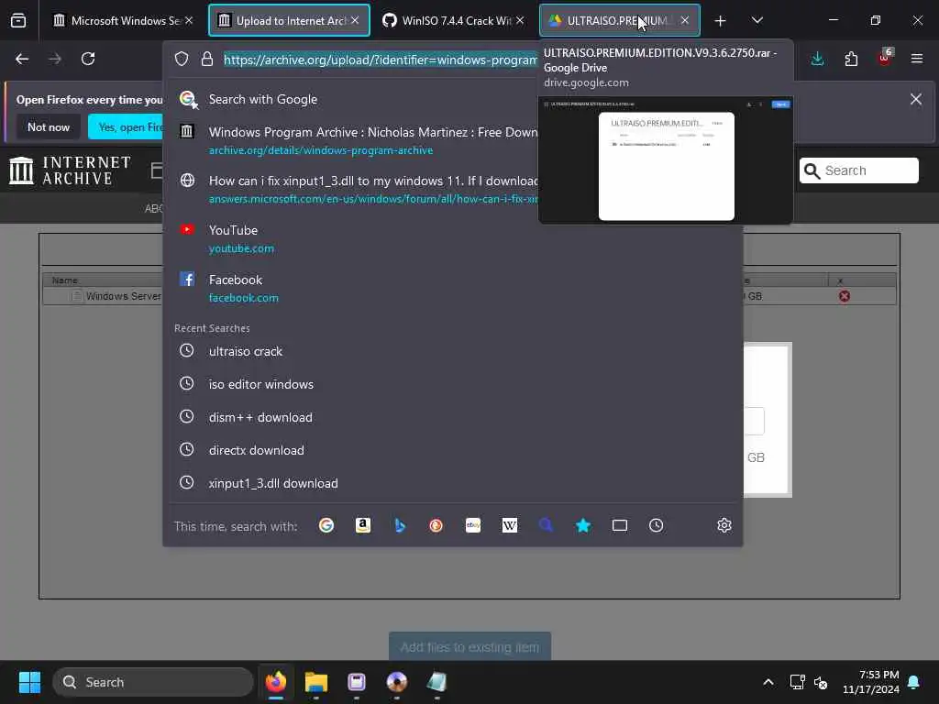Click Not now on Firefox prompt
939x704 pixels.
click(49, 126)
